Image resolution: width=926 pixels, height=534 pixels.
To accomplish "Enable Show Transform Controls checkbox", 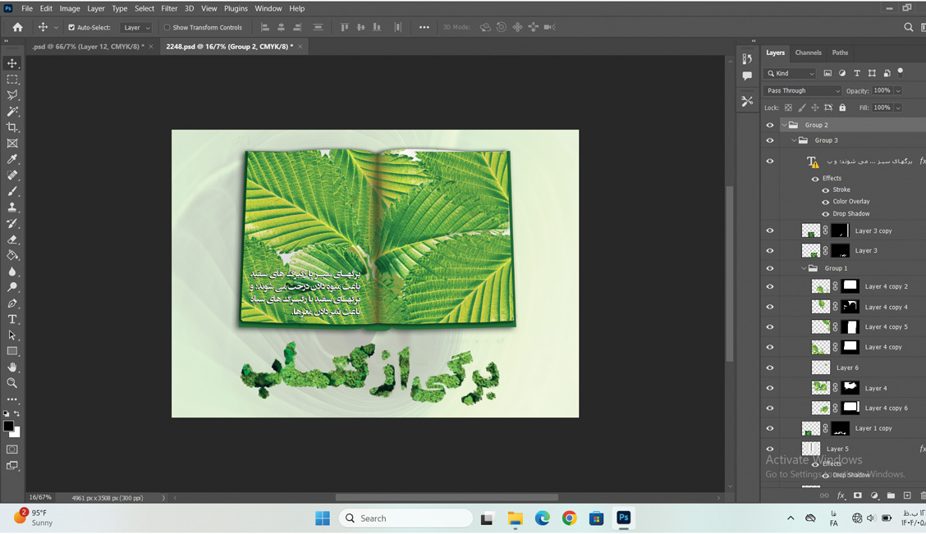I will point(167,27).
